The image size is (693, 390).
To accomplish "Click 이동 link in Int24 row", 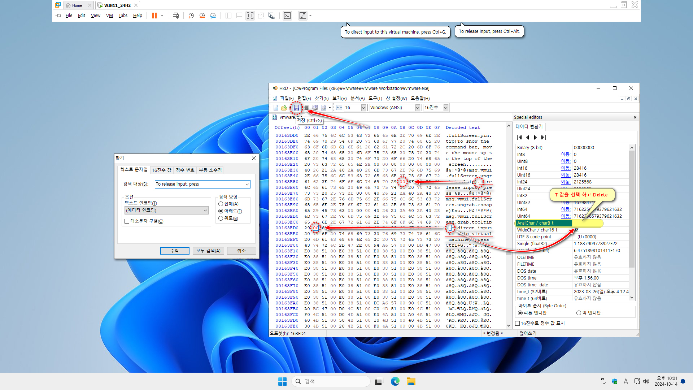I will pos(565,182).
